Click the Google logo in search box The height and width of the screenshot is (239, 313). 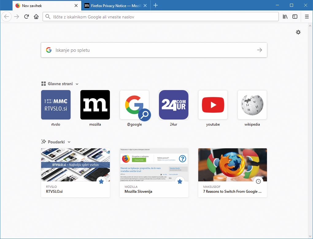(x=49, y=50)
